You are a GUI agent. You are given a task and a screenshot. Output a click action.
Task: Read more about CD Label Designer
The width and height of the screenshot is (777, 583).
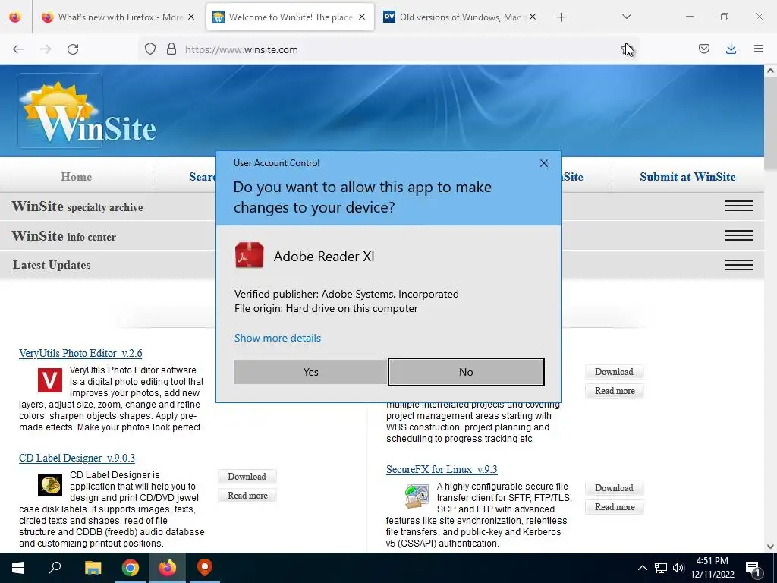[247, 496]
